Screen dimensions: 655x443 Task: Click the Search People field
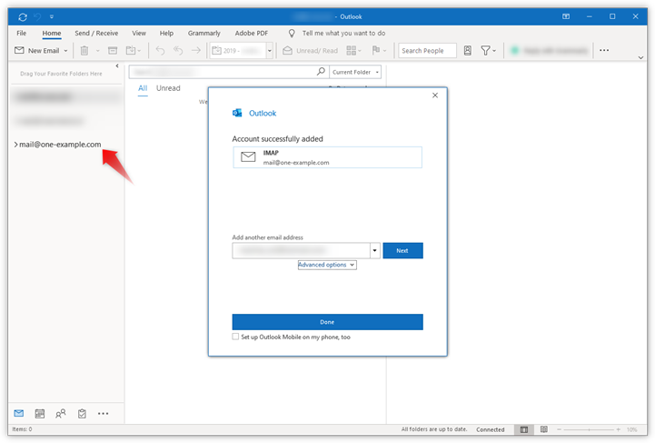[427, 51]
